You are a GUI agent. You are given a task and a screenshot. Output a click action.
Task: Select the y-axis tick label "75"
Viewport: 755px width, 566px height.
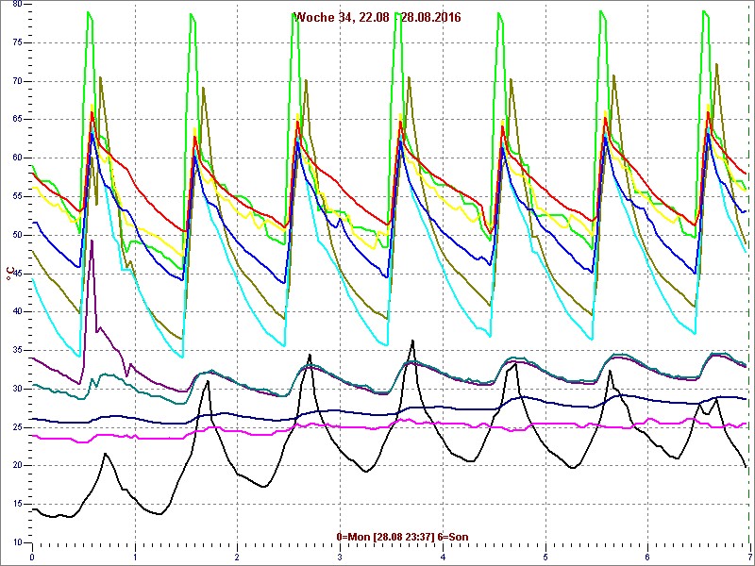pos(17,42)
